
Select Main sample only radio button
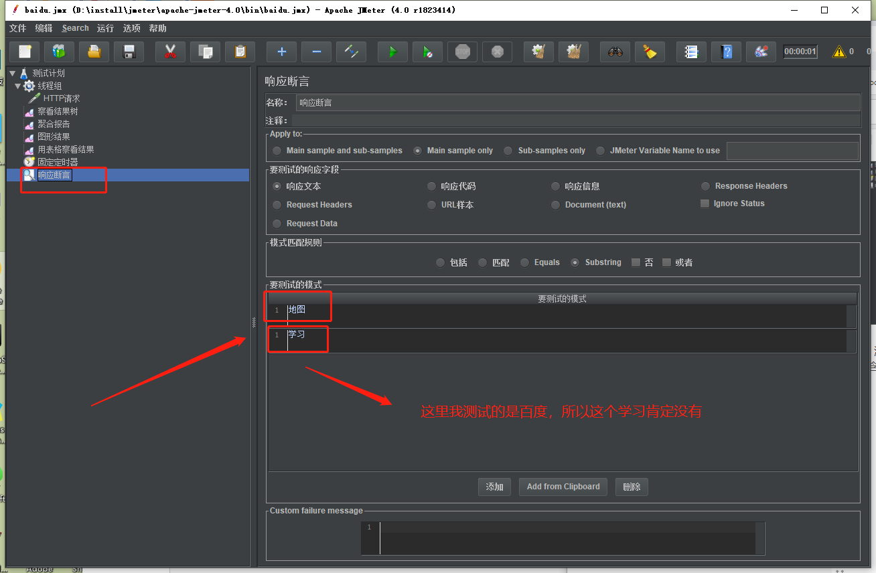coord(418,151)
